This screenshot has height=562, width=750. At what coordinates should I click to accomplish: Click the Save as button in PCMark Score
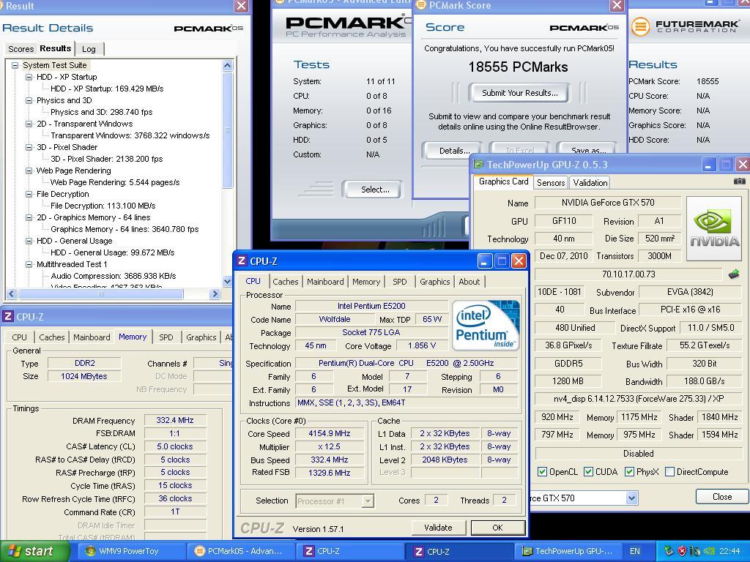point(587,150)
